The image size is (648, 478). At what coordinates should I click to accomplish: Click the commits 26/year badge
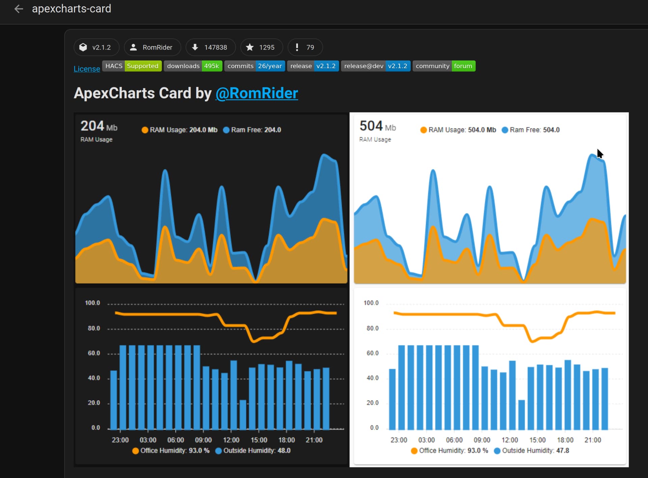click(254, 66)
